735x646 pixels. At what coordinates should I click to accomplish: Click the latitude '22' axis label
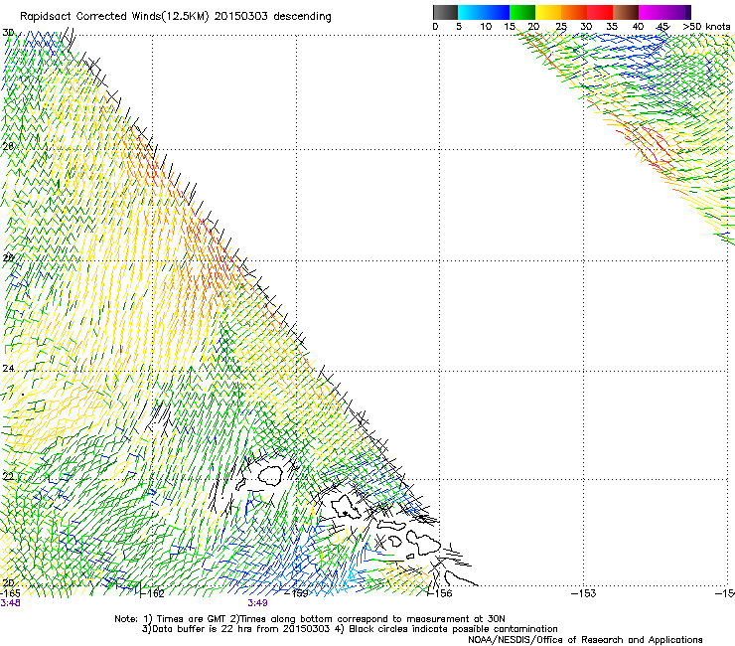click(8, 477)
